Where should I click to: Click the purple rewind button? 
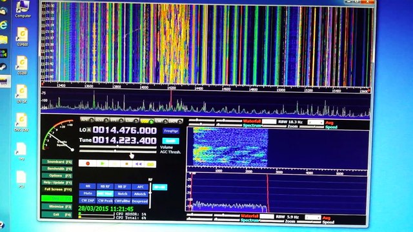click(x=139, y=164)
